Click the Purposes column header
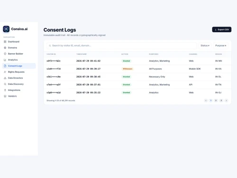Viewport: 237px width, 178px height. click(154, 54)
